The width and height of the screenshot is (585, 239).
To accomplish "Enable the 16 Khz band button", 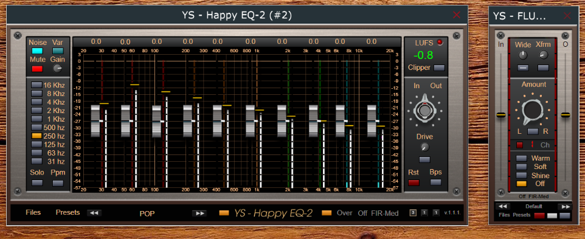I will pos(36,85).
